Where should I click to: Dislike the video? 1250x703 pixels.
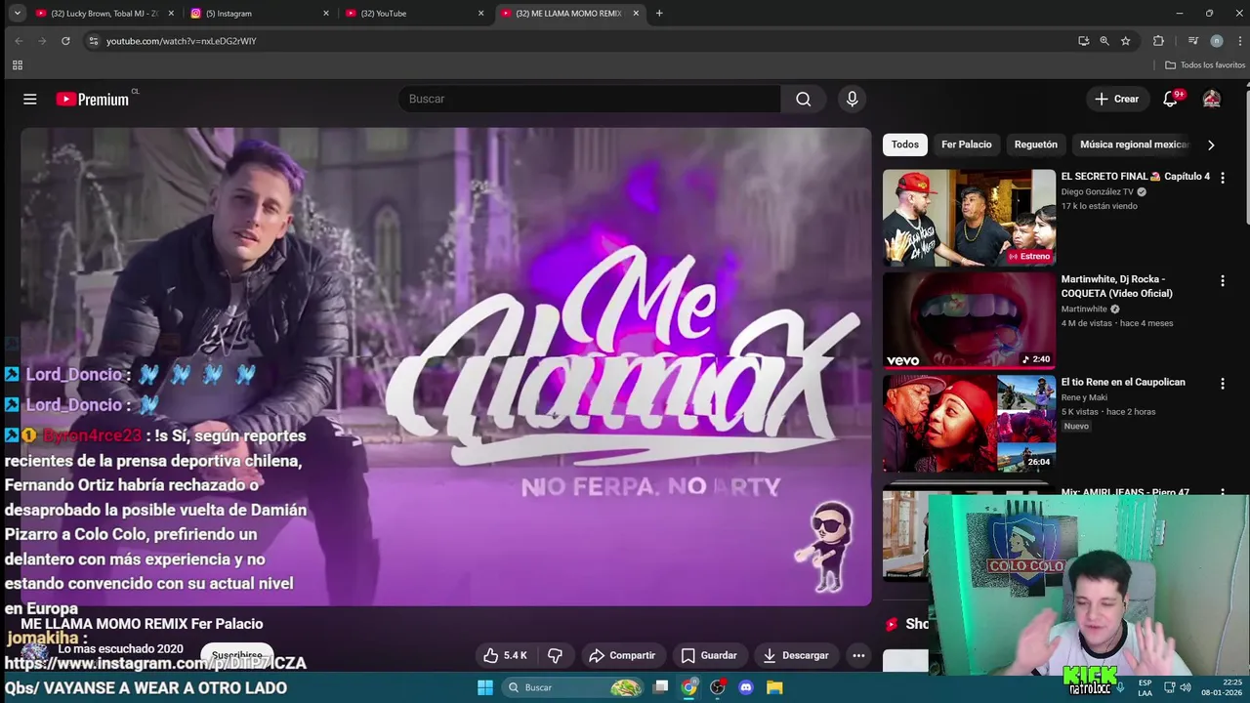click(x=555, y=655)
